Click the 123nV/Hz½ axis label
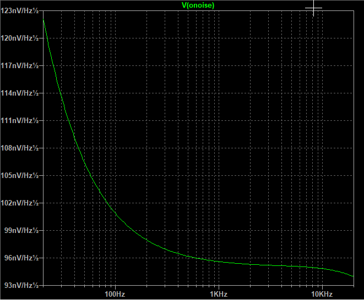The width and height of the screenshot is (364, 300). 20,10
